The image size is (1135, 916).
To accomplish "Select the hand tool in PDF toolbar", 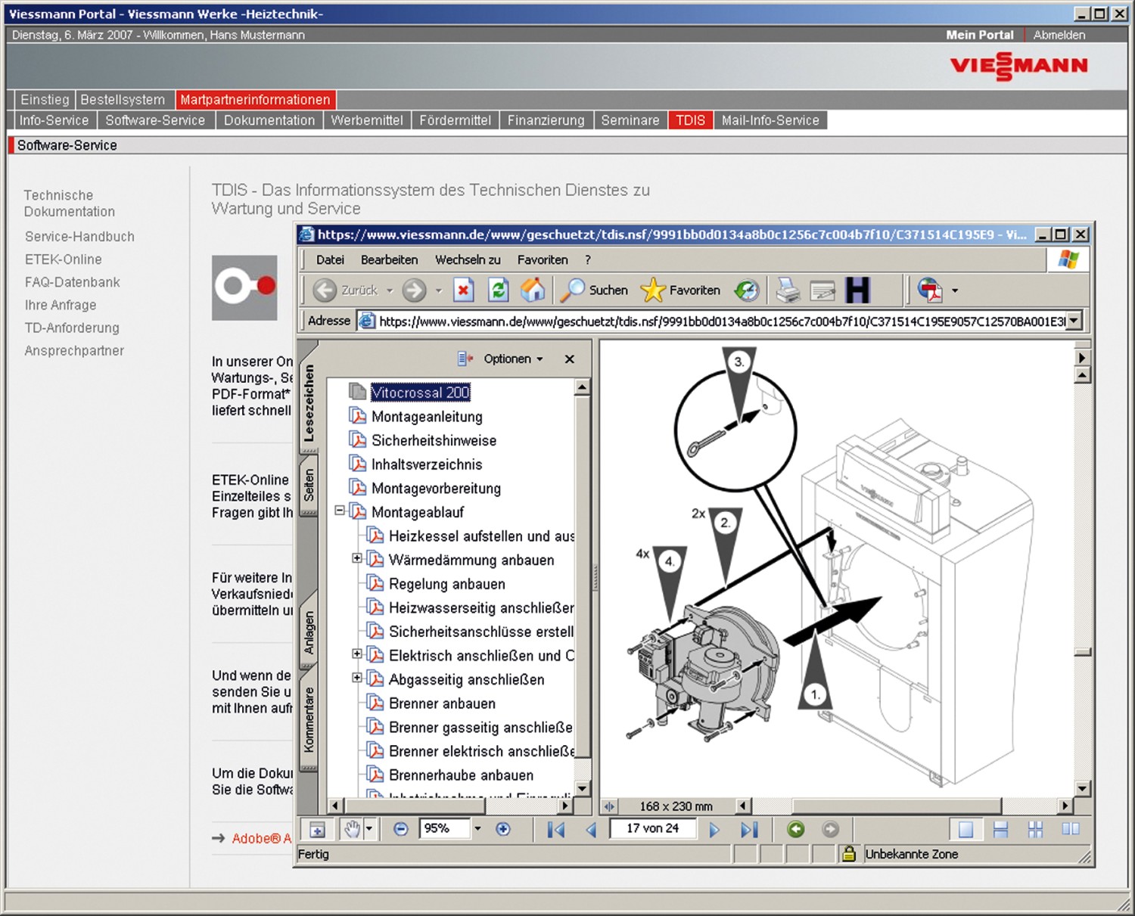I will click(x=352, y=829).
